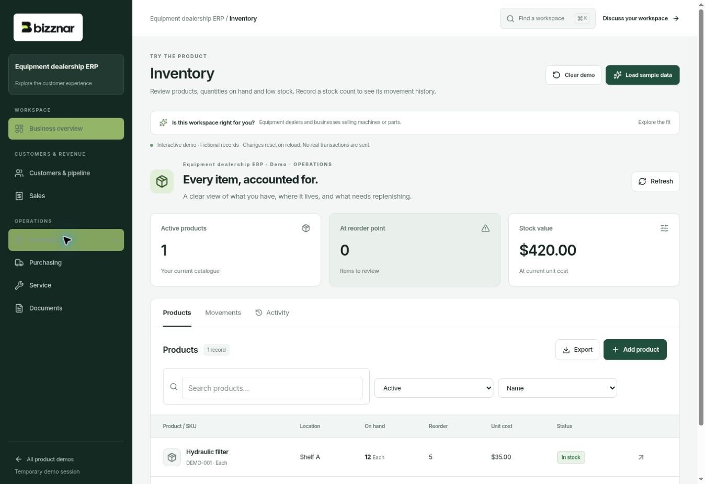Image resolution: width=705 pixels, height=484 pixels.
Task: Follow the Explore the fit link
Action: pos(654,122)
